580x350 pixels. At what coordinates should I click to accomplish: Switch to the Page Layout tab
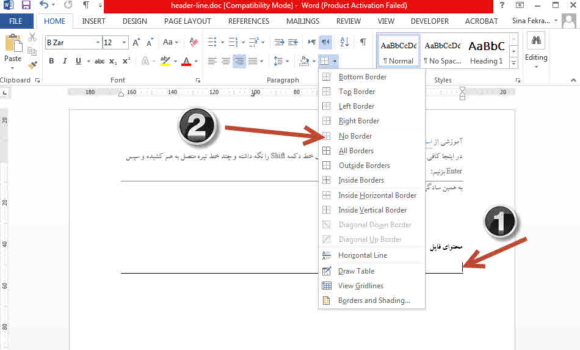point(187,21)
